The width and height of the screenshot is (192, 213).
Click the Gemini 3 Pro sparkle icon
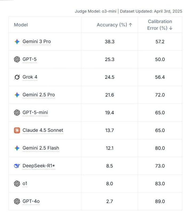(x=17, y=42)
